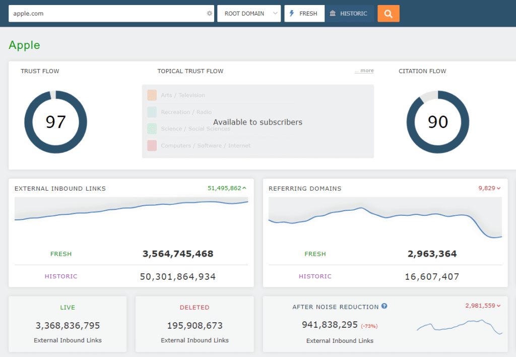Click red down arrow beside 9,829

coord(499,188)
